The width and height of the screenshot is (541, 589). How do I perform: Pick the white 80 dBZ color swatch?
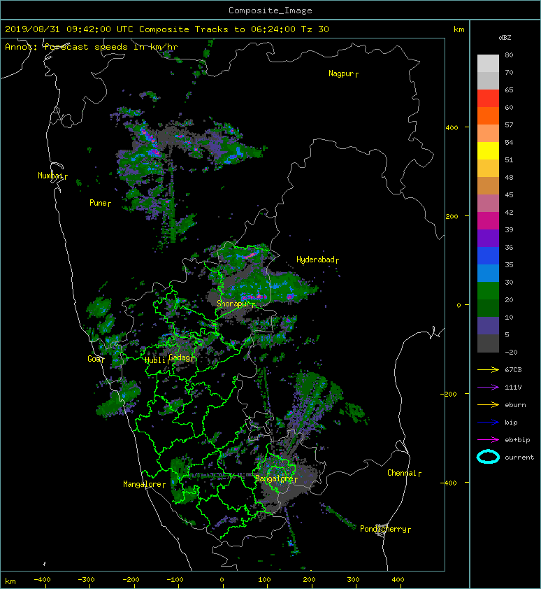pyautogui.click(x=488, y=63)
